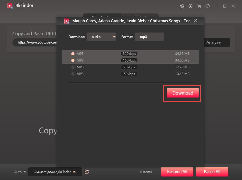The image size is (242, 180).
Task: Click the 34.66 MB size of 320kbps row
Action: coord(182,54)
